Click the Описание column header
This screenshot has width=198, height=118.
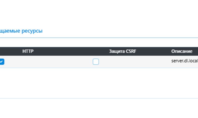point(182,51)
